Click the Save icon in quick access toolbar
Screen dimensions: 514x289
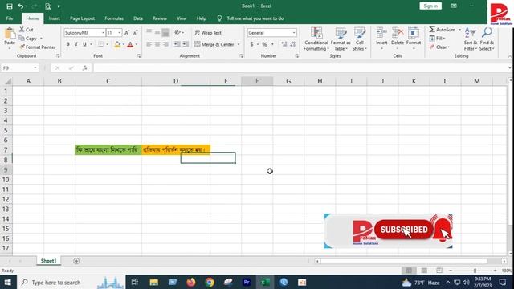click(x=10, y=6)
